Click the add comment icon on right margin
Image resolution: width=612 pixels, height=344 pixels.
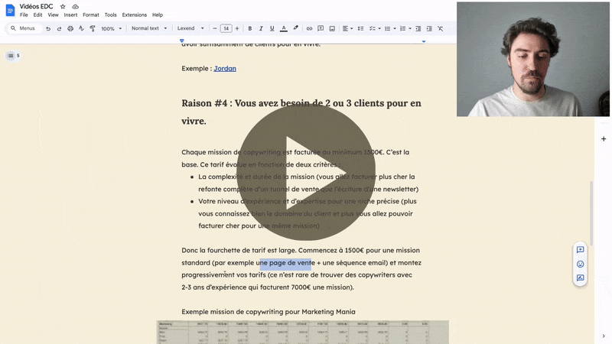point(580,250)
